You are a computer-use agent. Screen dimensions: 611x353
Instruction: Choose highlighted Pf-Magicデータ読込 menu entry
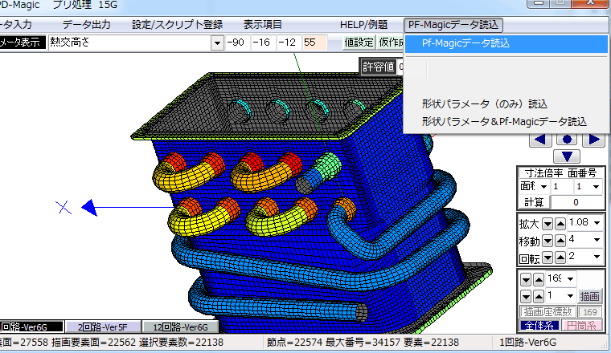(x=506, y=43)
